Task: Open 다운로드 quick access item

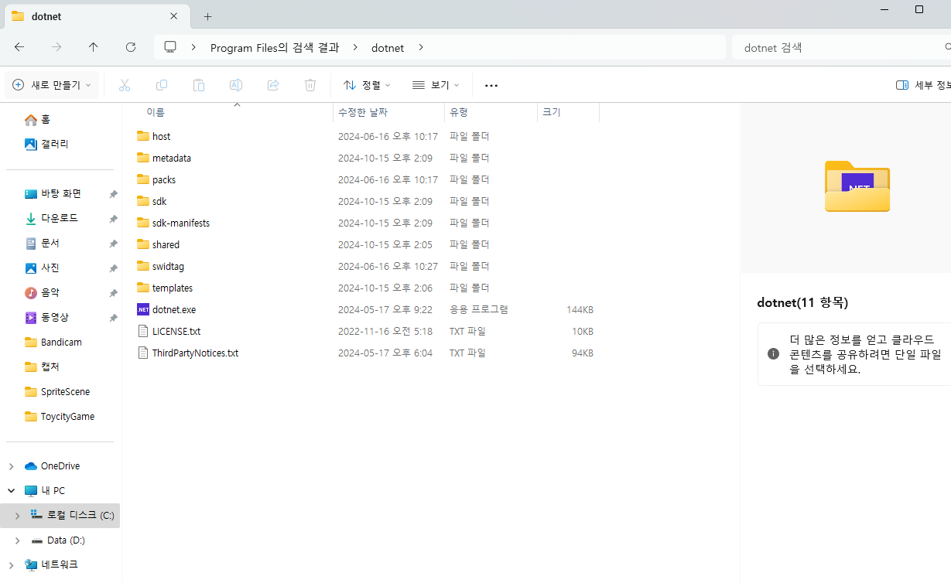Action: click(60, 218)
